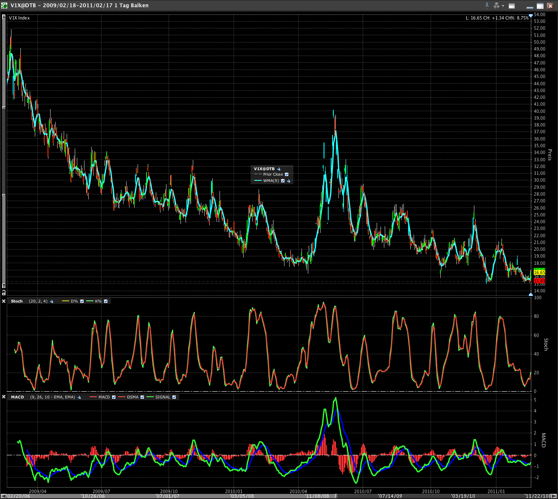Screen dimensions: 558x499
Task: Maximize the chart window
Action: tap(540, 6)
